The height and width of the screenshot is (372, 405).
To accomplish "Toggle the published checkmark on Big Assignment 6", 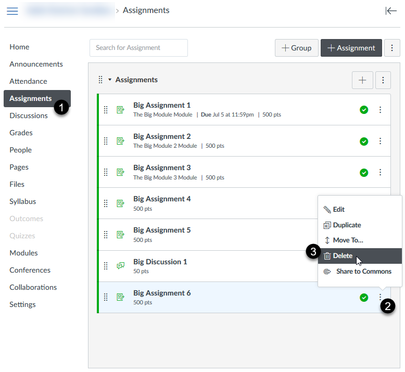I will point(364,298).
